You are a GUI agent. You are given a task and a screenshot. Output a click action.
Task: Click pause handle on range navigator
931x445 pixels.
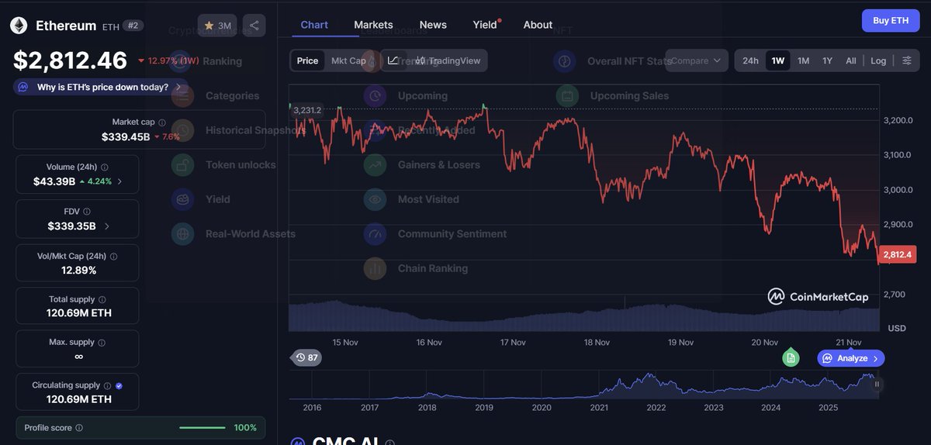[x=877, y=384]
